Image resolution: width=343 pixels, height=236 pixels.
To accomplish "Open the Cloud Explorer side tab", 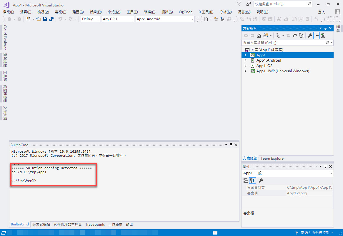I will pyautogui.click(x=5, y=37).
